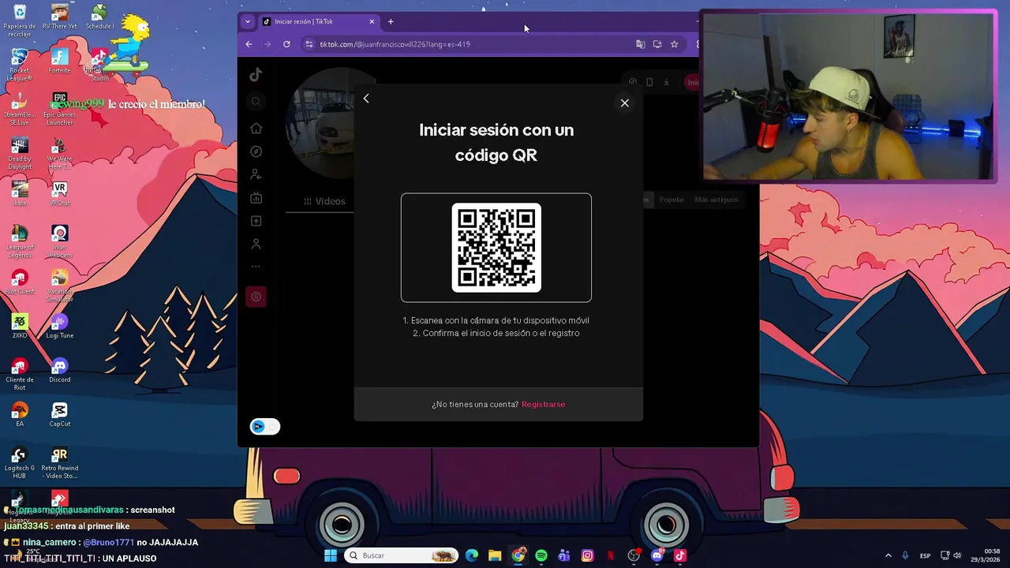Select the Videos tab on the profile
The width and height of the screenshot is (1010, 568).
324,201
